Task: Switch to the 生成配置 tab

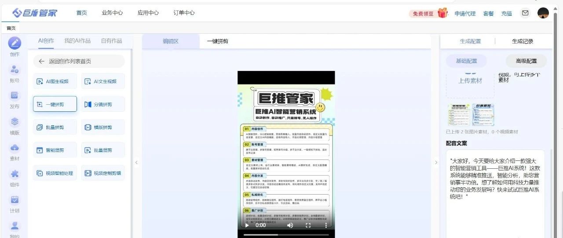Action: pos(470,41)
